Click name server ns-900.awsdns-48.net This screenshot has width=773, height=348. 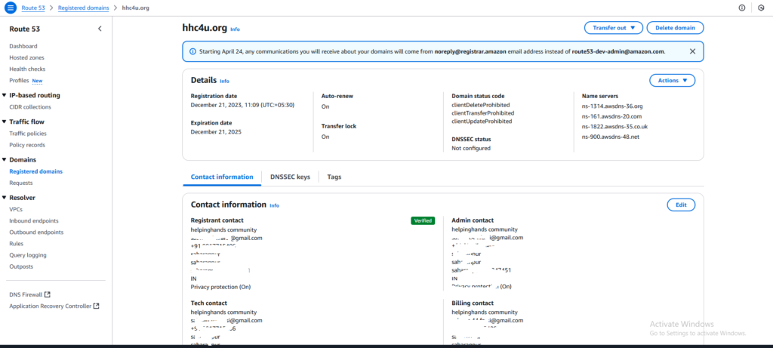(611, 137)
